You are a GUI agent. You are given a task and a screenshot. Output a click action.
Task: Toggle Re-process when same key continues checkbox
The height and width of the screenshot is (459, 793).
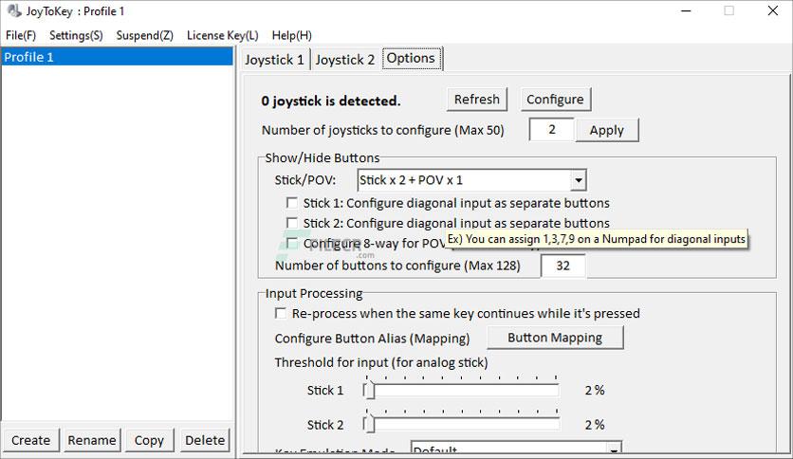tap(281, 313)
